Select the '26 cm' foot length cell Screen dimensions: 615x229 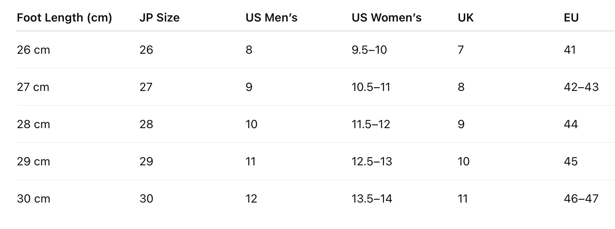[33, 50]
